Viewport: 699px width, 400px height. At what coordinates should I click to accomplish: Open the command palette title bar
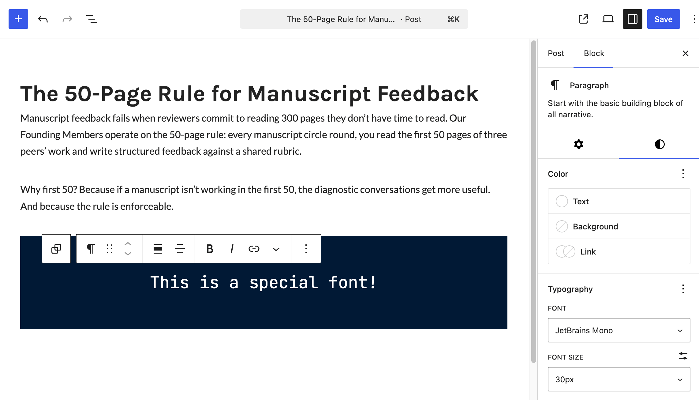tap(354, 19)
